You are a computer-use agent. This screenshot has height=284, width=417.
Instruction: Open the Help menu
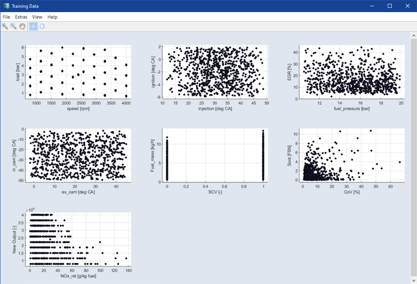[x=52, y=17]
